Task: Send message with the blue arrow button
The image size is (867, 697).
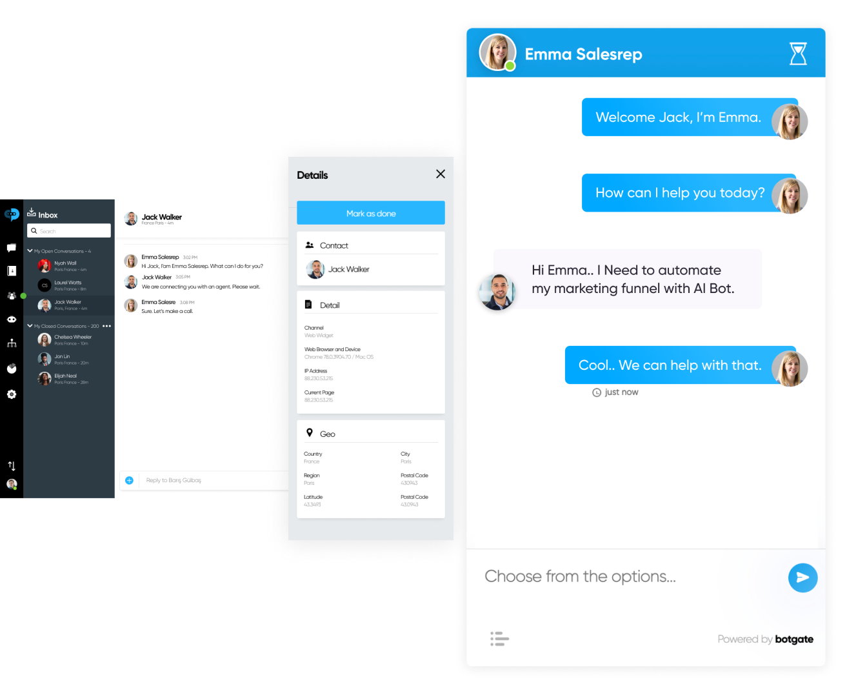Action: click(802, 578)
